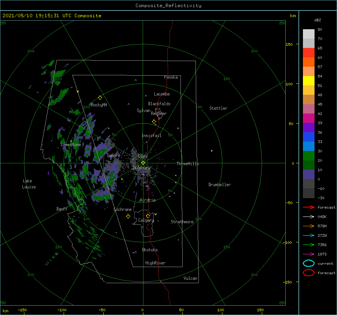Click the yellow diamond marker below RedDeer
Screen dimensions: 337x315
coord(154,122)
